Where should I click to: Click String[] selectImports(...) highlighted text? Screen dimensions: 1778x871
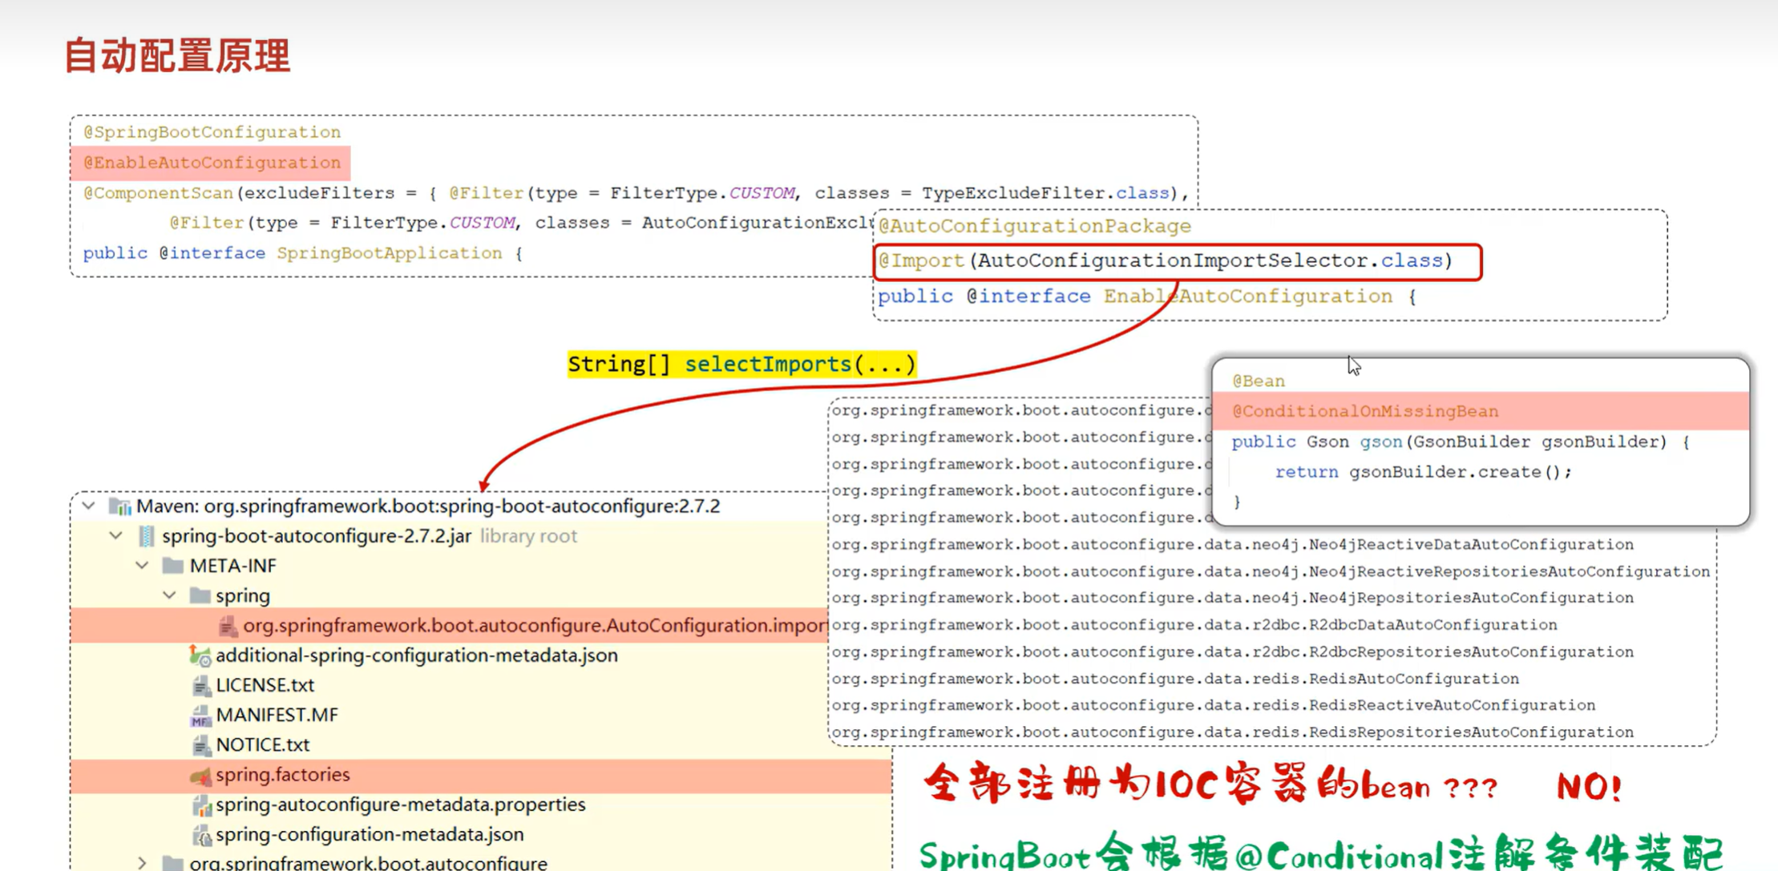point(742,365)
